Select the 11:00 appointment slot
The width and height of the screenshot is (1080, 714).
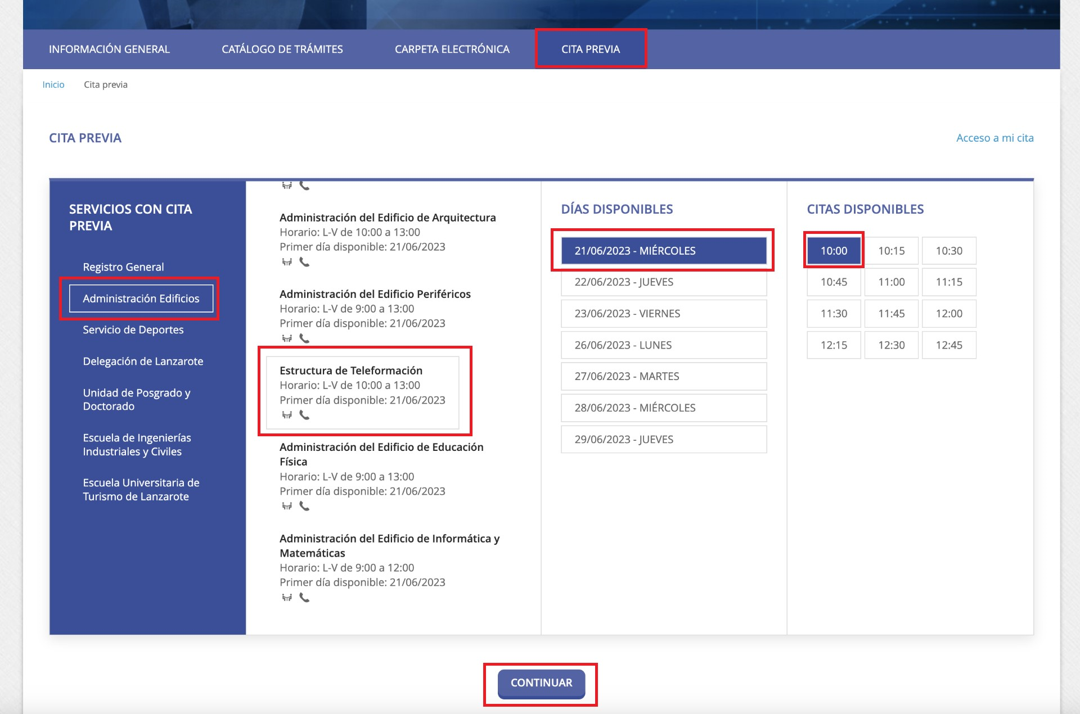[x=892, y=282]
